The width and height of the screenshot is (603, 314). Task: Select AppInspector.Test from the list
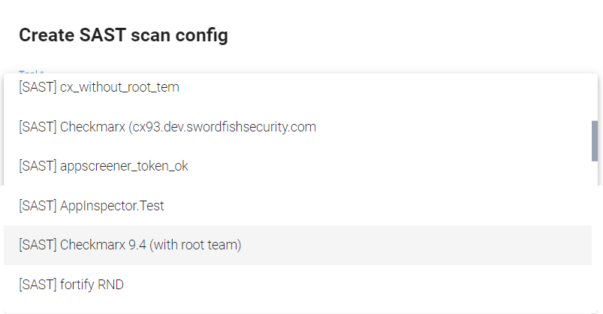(x=92, y=205)
